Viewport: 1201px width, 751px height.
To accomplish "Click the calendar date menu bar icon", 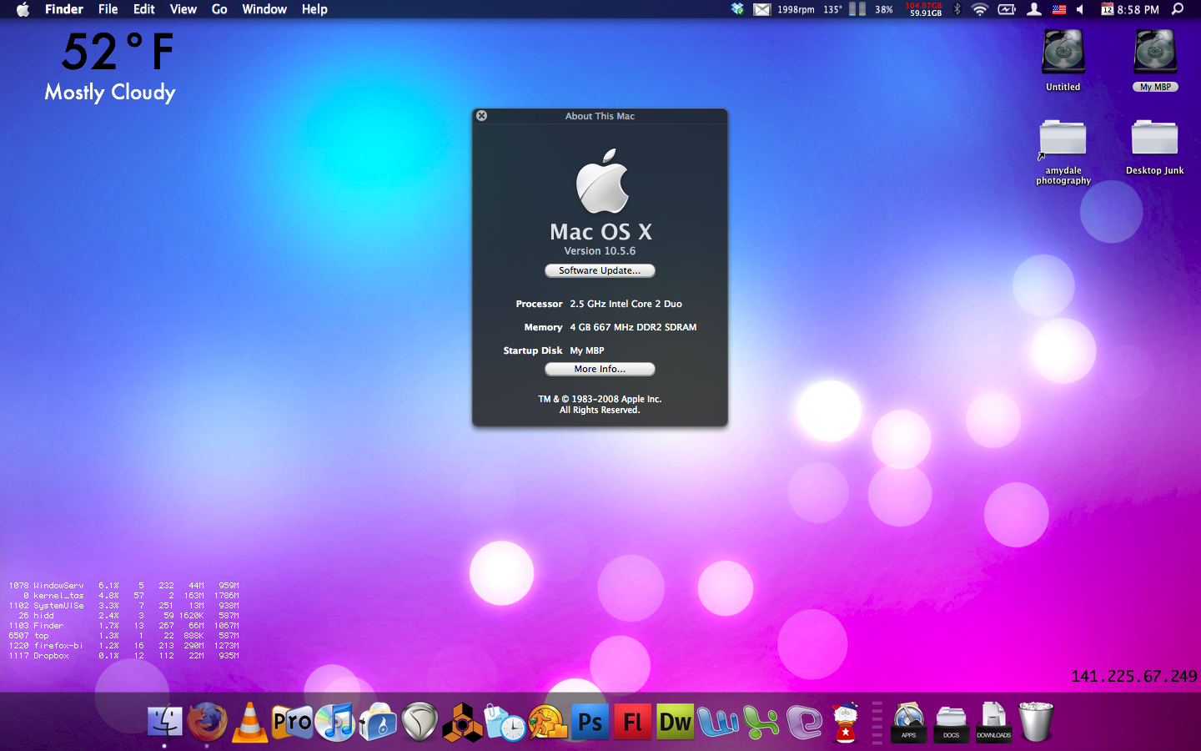I will tap(1108, 9).
